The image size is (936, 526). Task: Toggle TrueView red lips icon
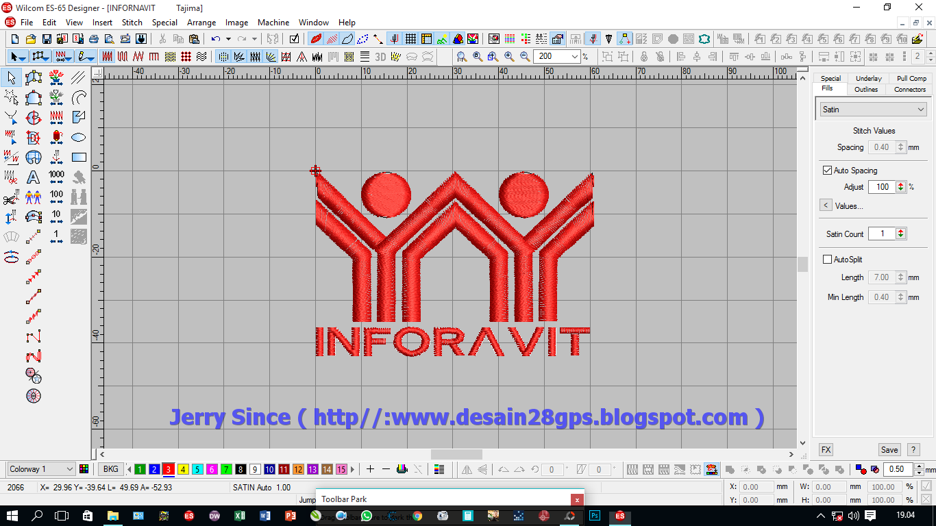pyautogui.click(x=317, y=39)
